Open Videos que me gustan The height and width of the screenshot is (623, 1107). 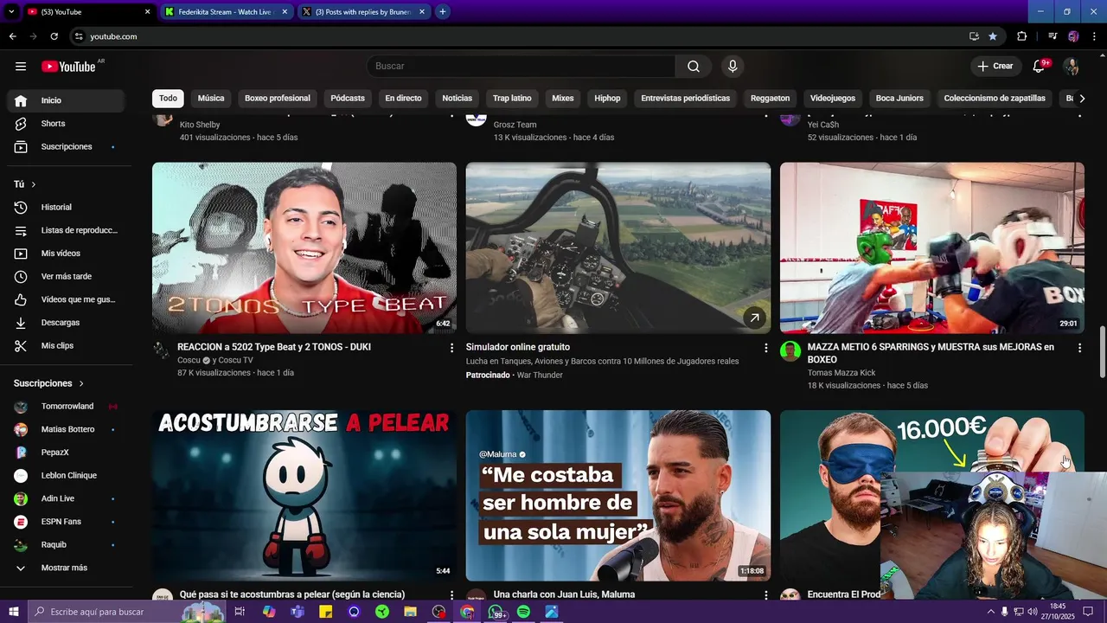tap(66, 299)
